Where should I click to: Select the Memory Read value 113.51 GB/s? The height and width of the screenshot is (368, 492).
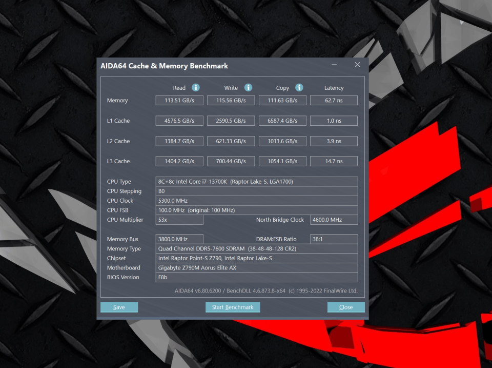point(179,100)
